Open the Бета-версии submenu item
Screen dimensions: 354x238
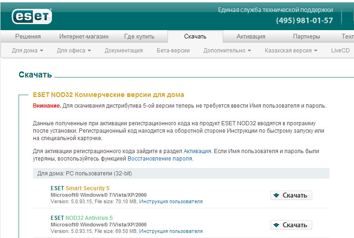coord(173,51)
